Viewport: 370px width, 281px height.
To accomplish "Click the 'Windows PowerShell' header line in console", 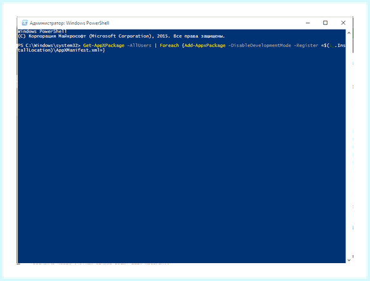I will tap(42, 31).
